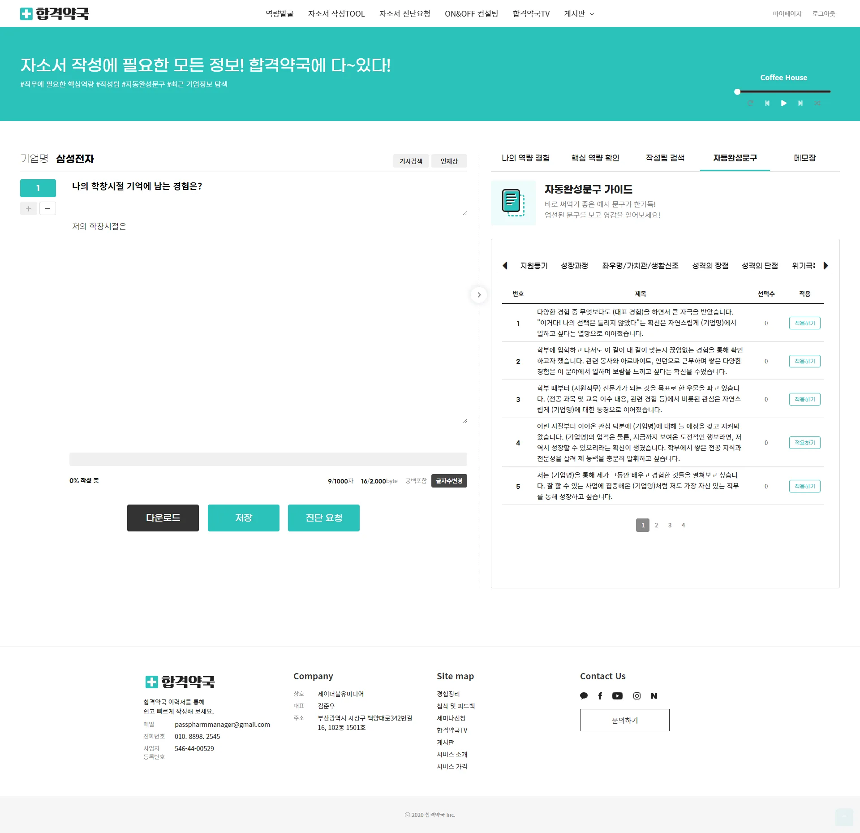Add a new question with plus button

(x=29, y=208)
